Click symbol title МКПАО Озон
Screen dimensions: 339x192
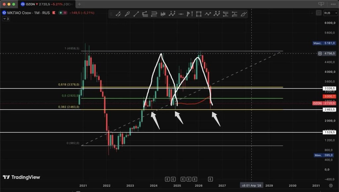(x=19, y=13)
